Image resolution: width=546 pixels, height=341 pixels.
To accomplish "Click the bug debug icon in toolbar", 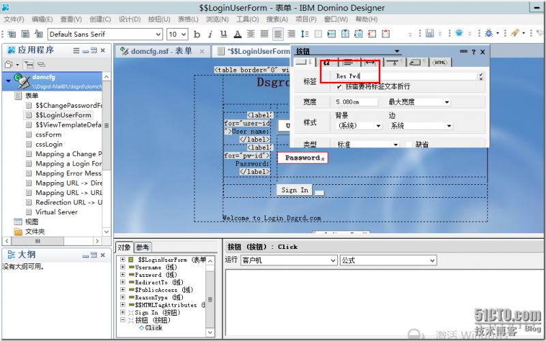I will tap(489, 33).
